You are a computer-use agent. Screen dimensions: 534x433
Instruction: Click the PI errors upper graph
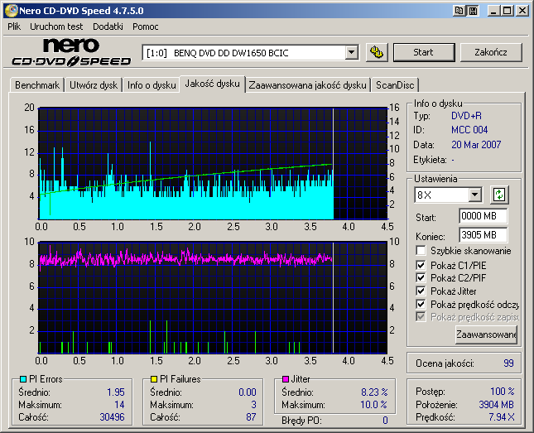tap(213, 164)
